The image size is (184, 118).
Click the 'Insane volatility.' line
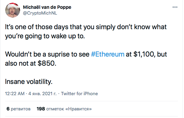tap(29, 82)
